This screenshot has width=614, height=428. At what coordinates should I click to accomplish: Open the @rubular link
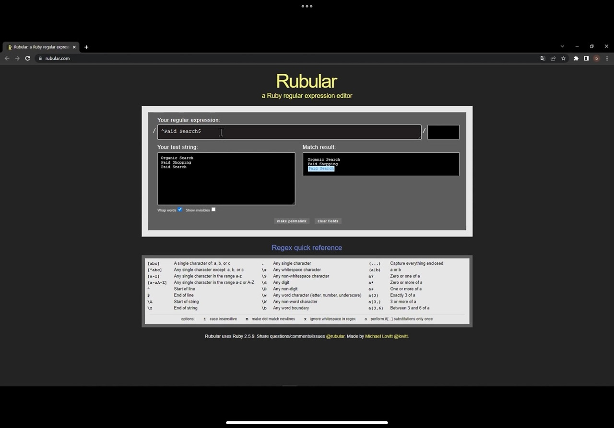pyautogui.click(x=335, y=336)
